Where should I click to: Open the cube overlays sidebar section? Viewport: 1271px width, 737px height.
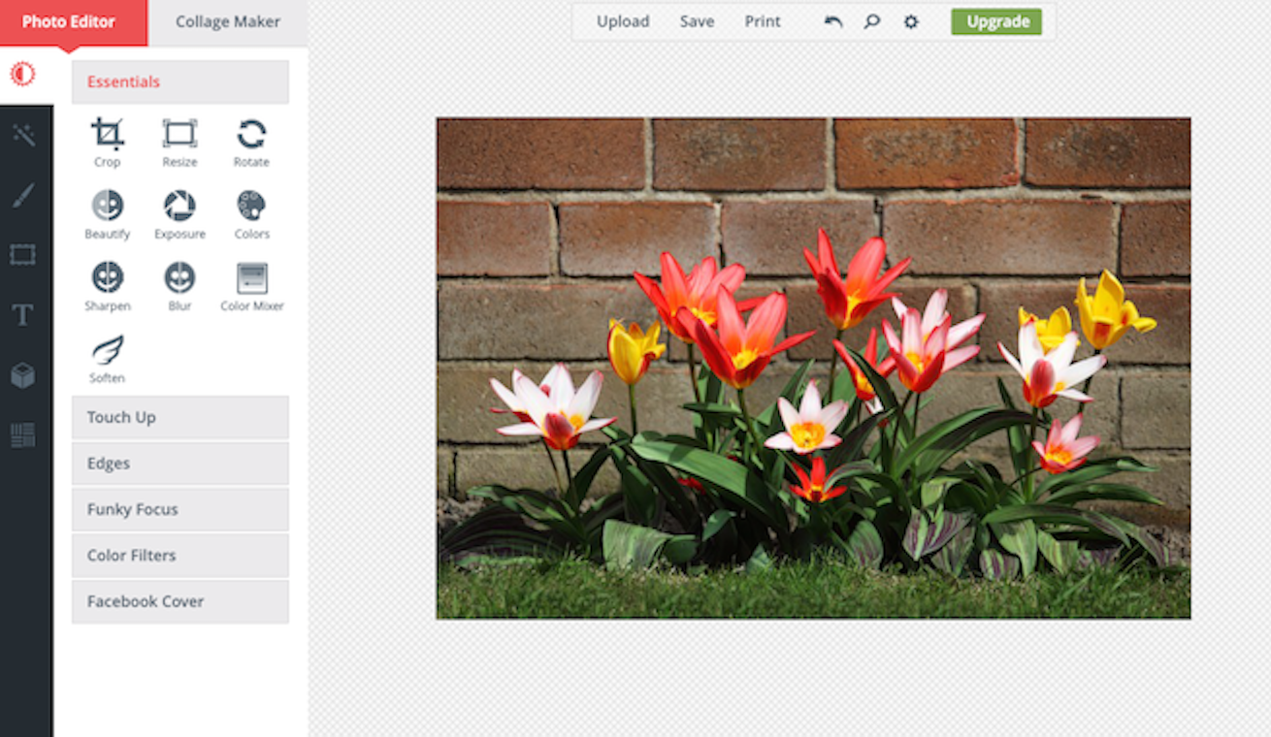22,375
